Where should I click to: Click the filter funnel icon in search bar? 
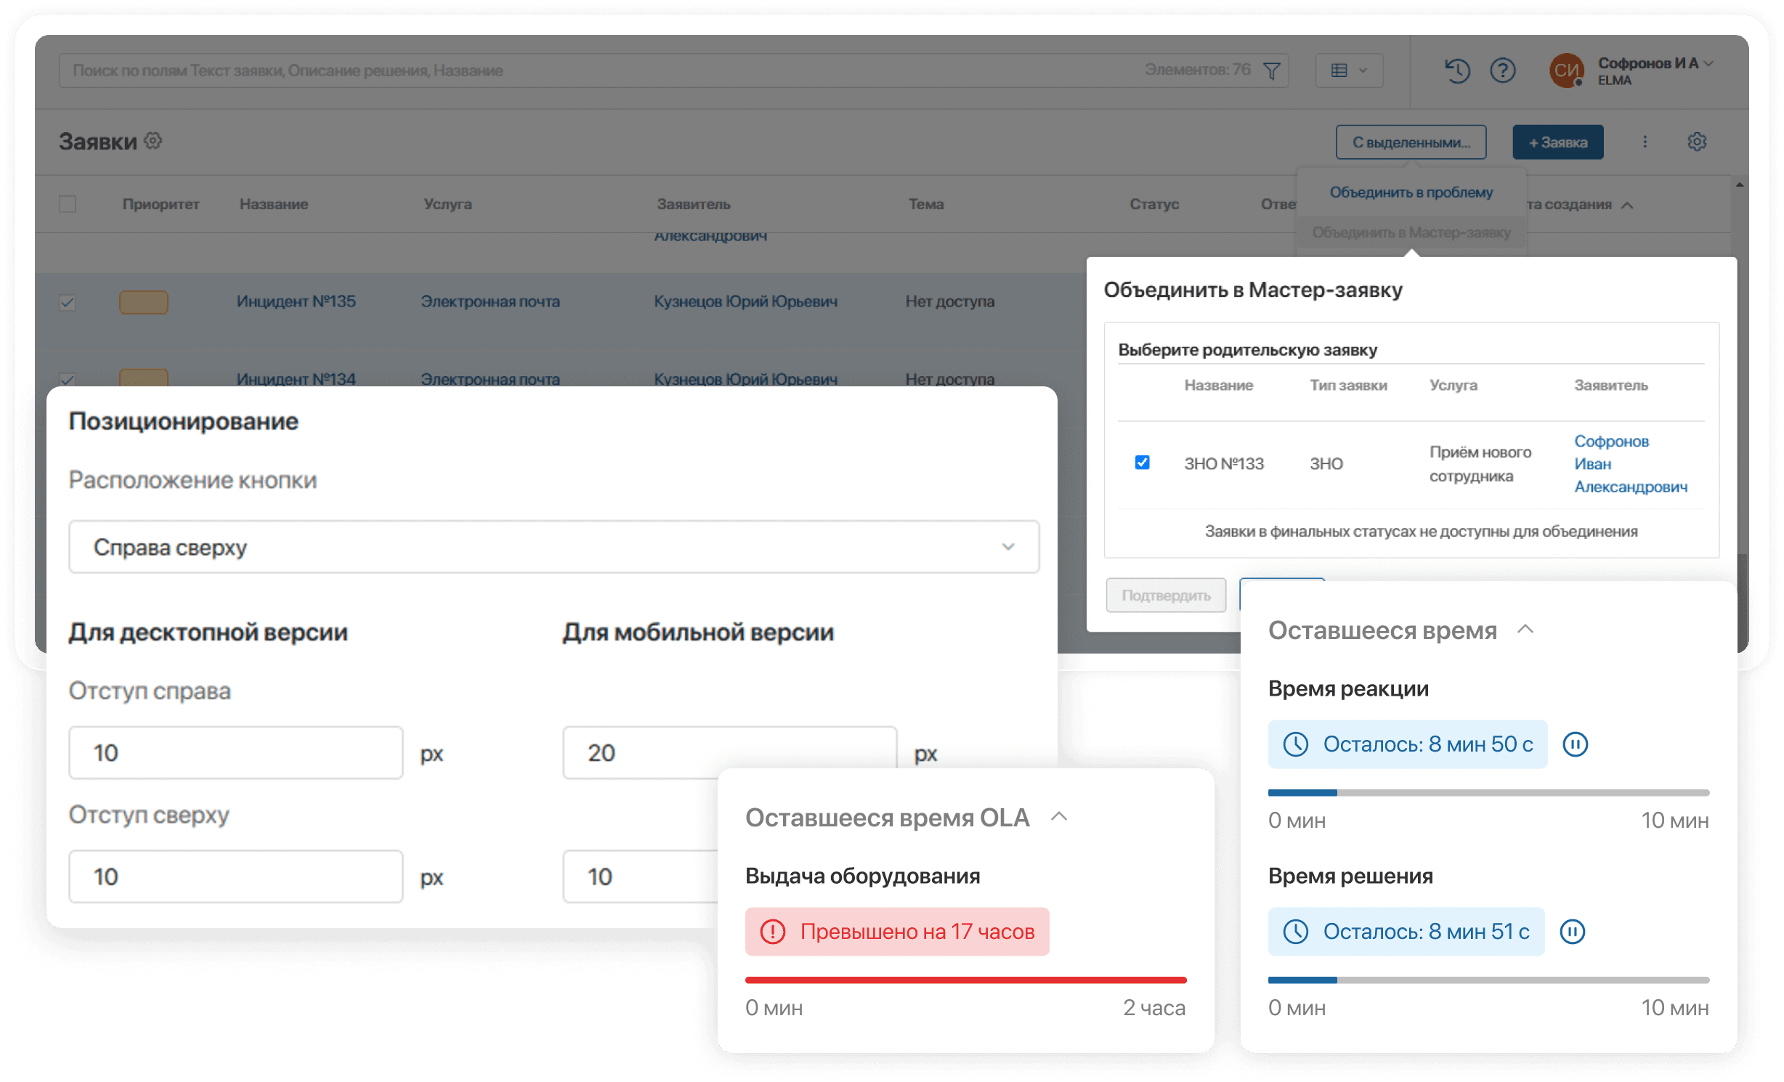tap(1271, 71)
